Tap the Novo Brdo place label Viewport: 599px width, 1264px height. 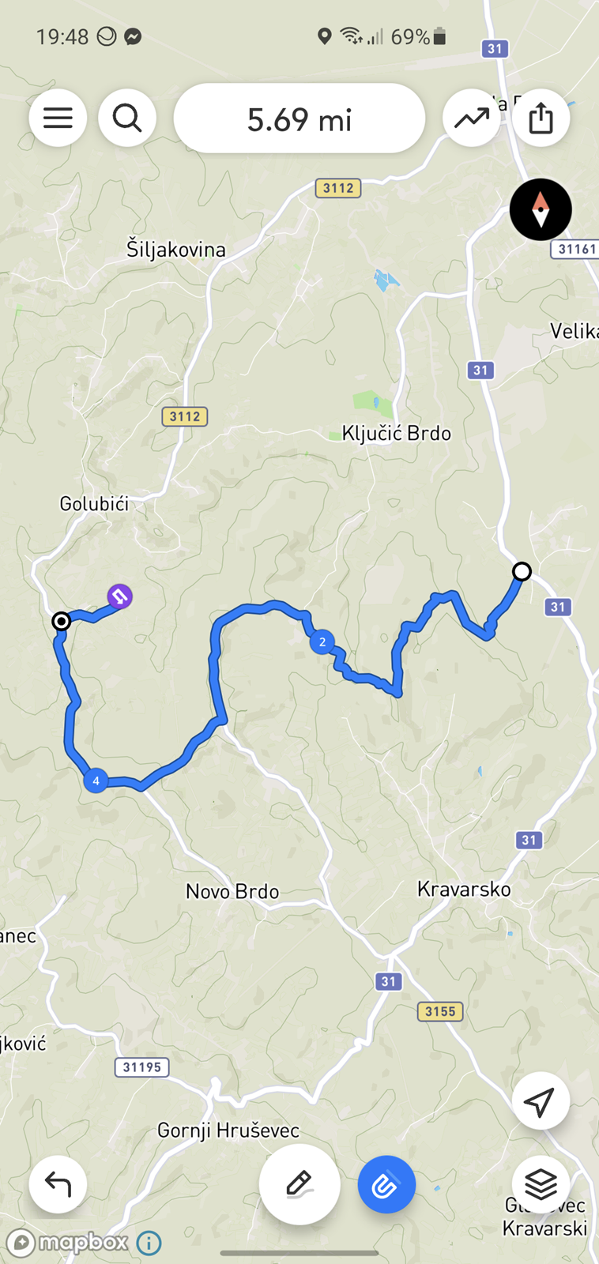click(x=232, y=891)
